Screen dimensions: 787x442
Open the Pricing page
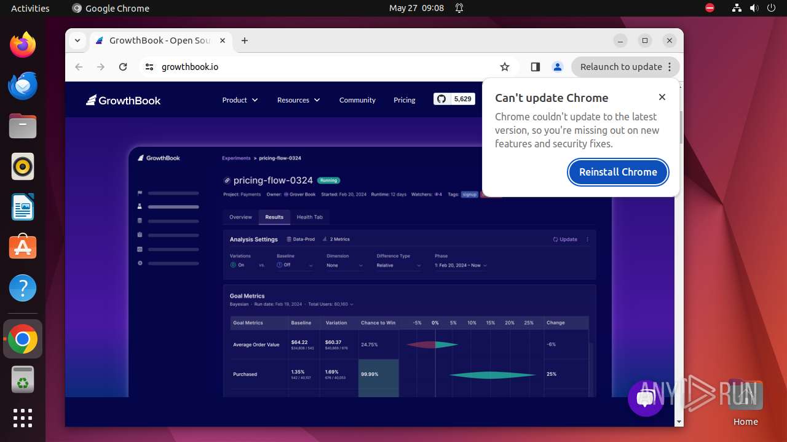pos(405,100)
